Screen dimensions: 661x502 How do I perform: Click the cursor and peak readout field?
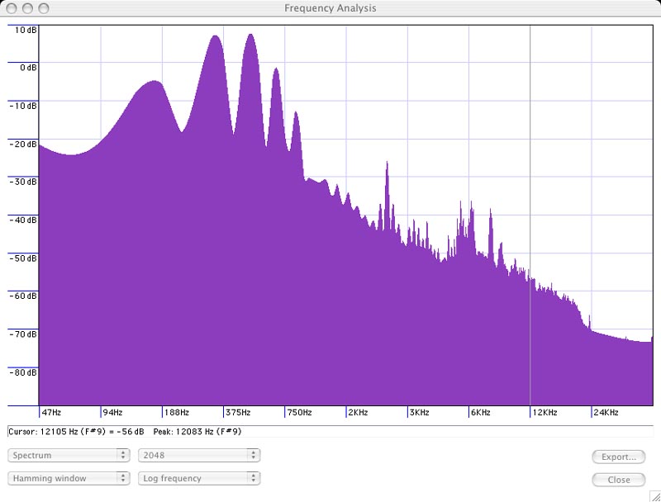point(330,432)
